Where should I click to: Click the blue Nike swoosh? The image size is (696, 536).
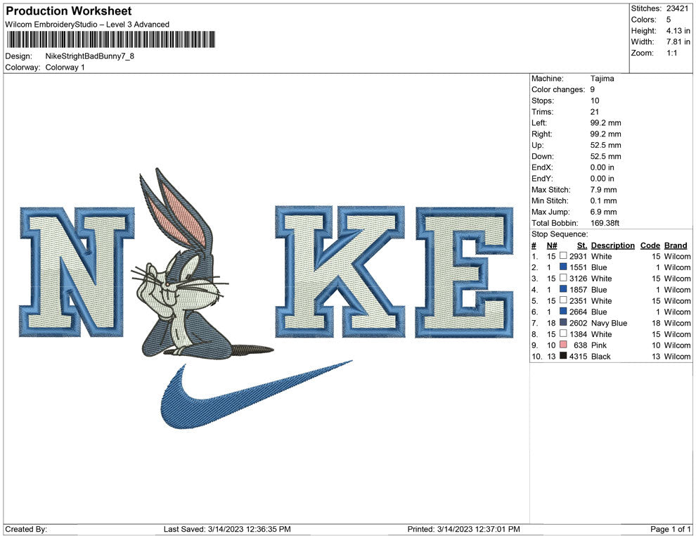[256, 395]
